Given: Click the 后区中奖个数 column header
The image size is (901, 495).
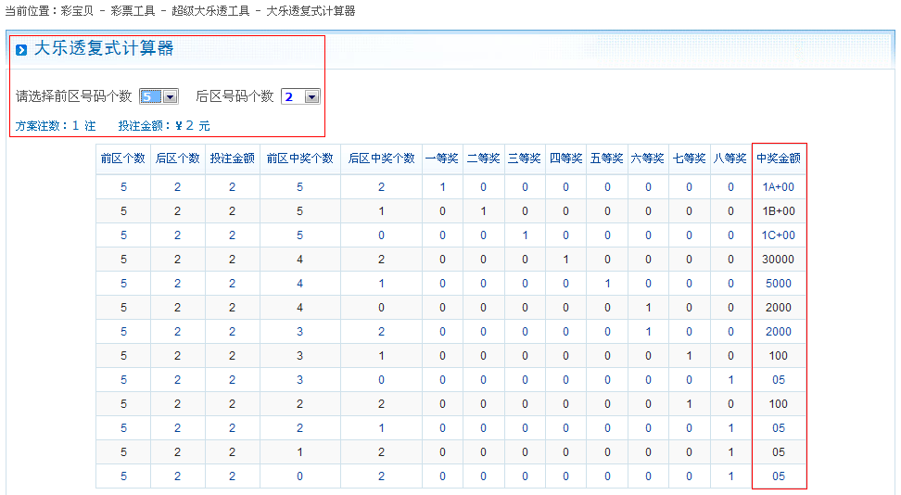Looking at the screenshot, I should (x=381, y=159).
